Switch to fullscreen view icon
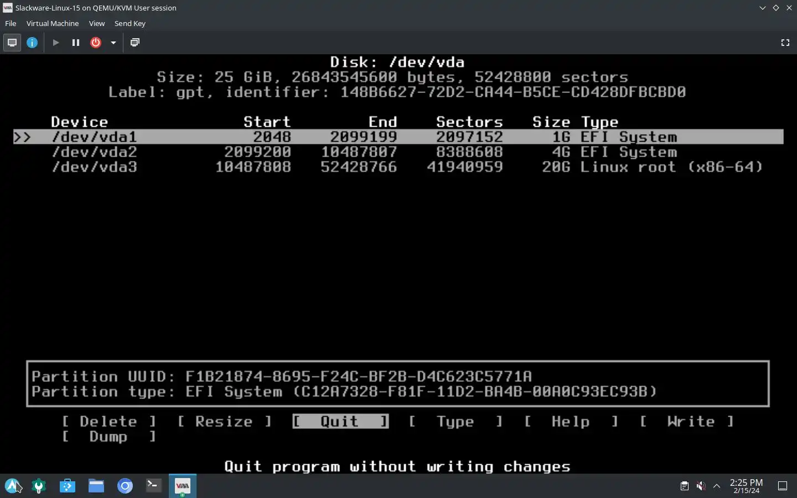The height and width of the screenshot is (498, 797). tap(785, 43)
